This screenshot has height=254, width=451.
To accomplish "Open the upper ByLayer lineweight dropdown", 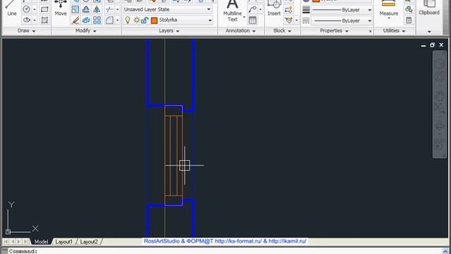I will (369, 10).
